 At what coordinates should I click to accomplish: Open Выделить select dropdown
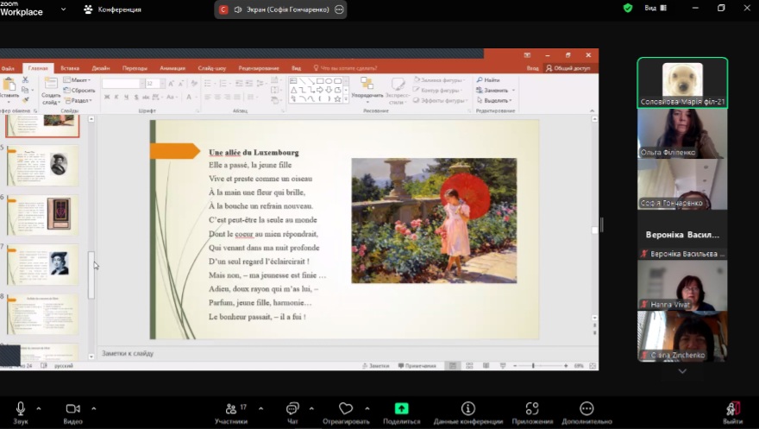pos(495,101)
